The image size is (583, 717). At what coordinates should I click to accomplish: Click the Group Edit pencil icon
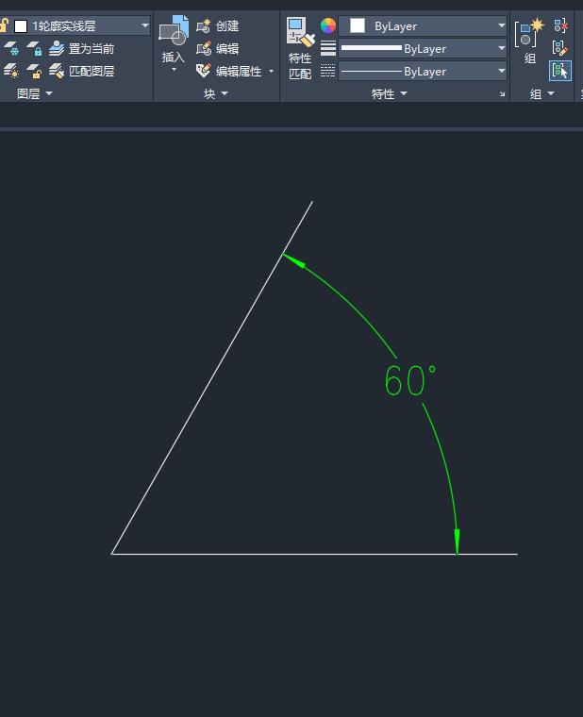point(560,48)
